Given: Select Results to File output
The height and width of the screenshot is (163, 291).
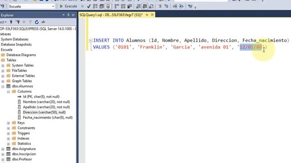Looking at the screenshot, I should point(151,6).
